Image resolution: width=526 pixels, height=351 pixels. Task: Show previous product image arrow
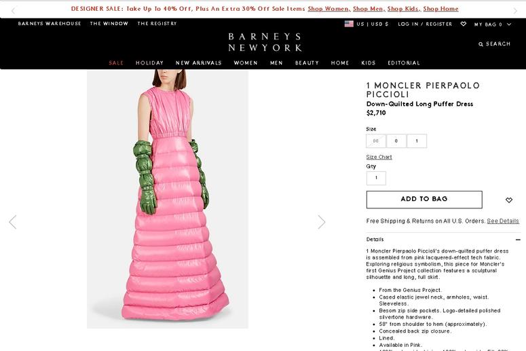(13, 222)
